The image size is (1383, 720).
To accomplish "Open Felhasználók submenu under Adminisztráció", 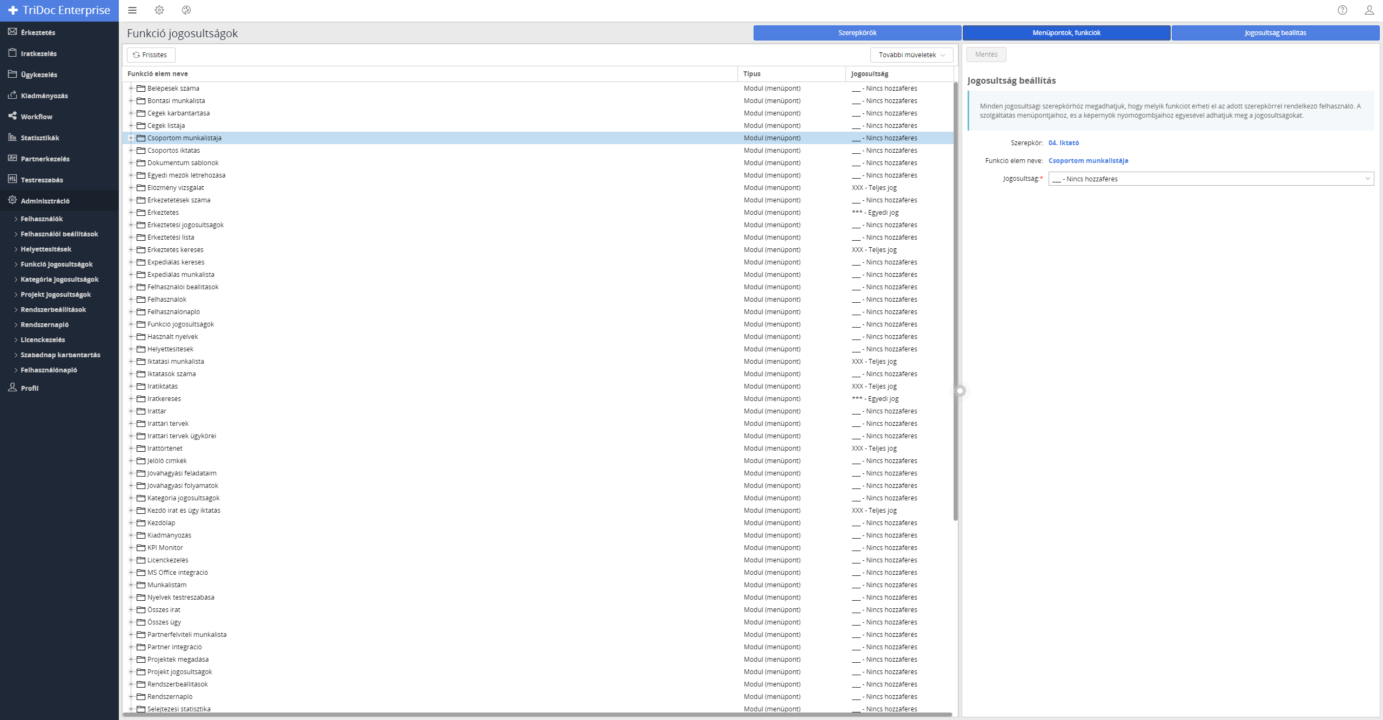I will (42, 219).
